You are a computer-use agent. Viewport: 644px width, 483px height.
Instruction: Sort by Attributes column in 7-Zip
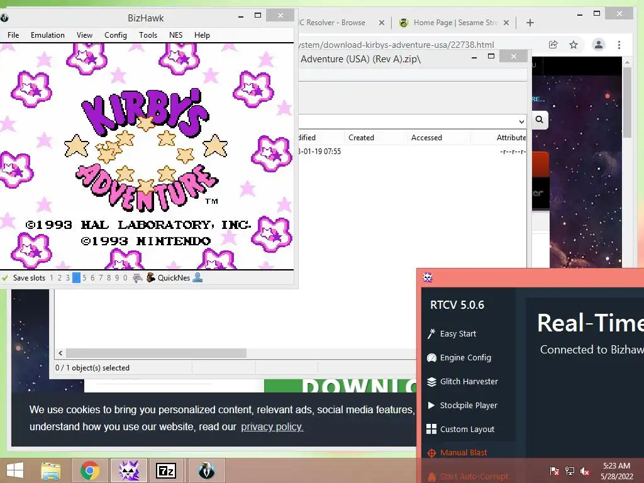click(511, 138)
